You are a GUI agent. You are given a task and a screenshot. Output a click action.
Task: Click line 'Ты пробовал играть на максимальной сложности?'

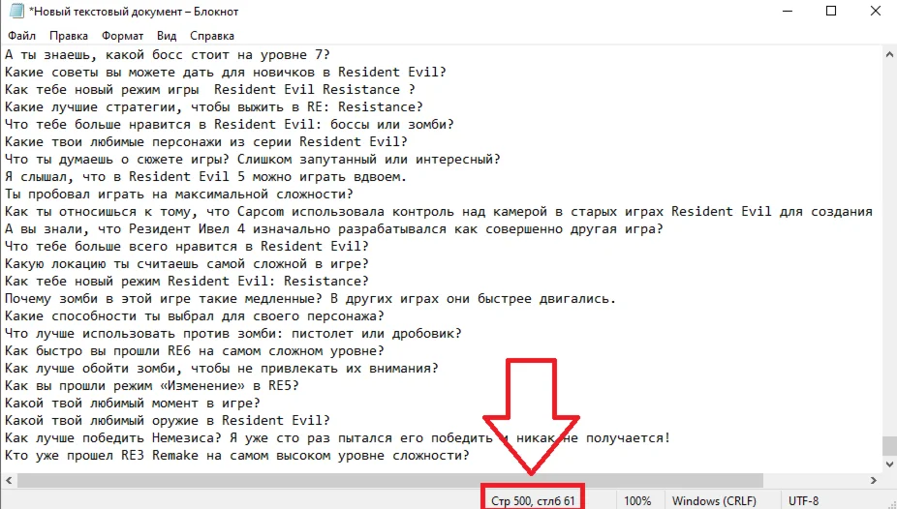click(179, 195)
